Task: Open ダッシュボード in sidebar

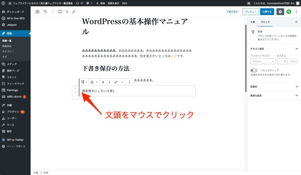Action: coord(15,12)
